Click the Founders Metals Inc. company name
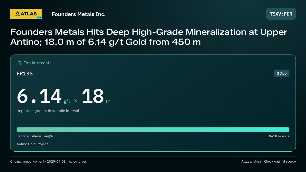 (79, 14)
